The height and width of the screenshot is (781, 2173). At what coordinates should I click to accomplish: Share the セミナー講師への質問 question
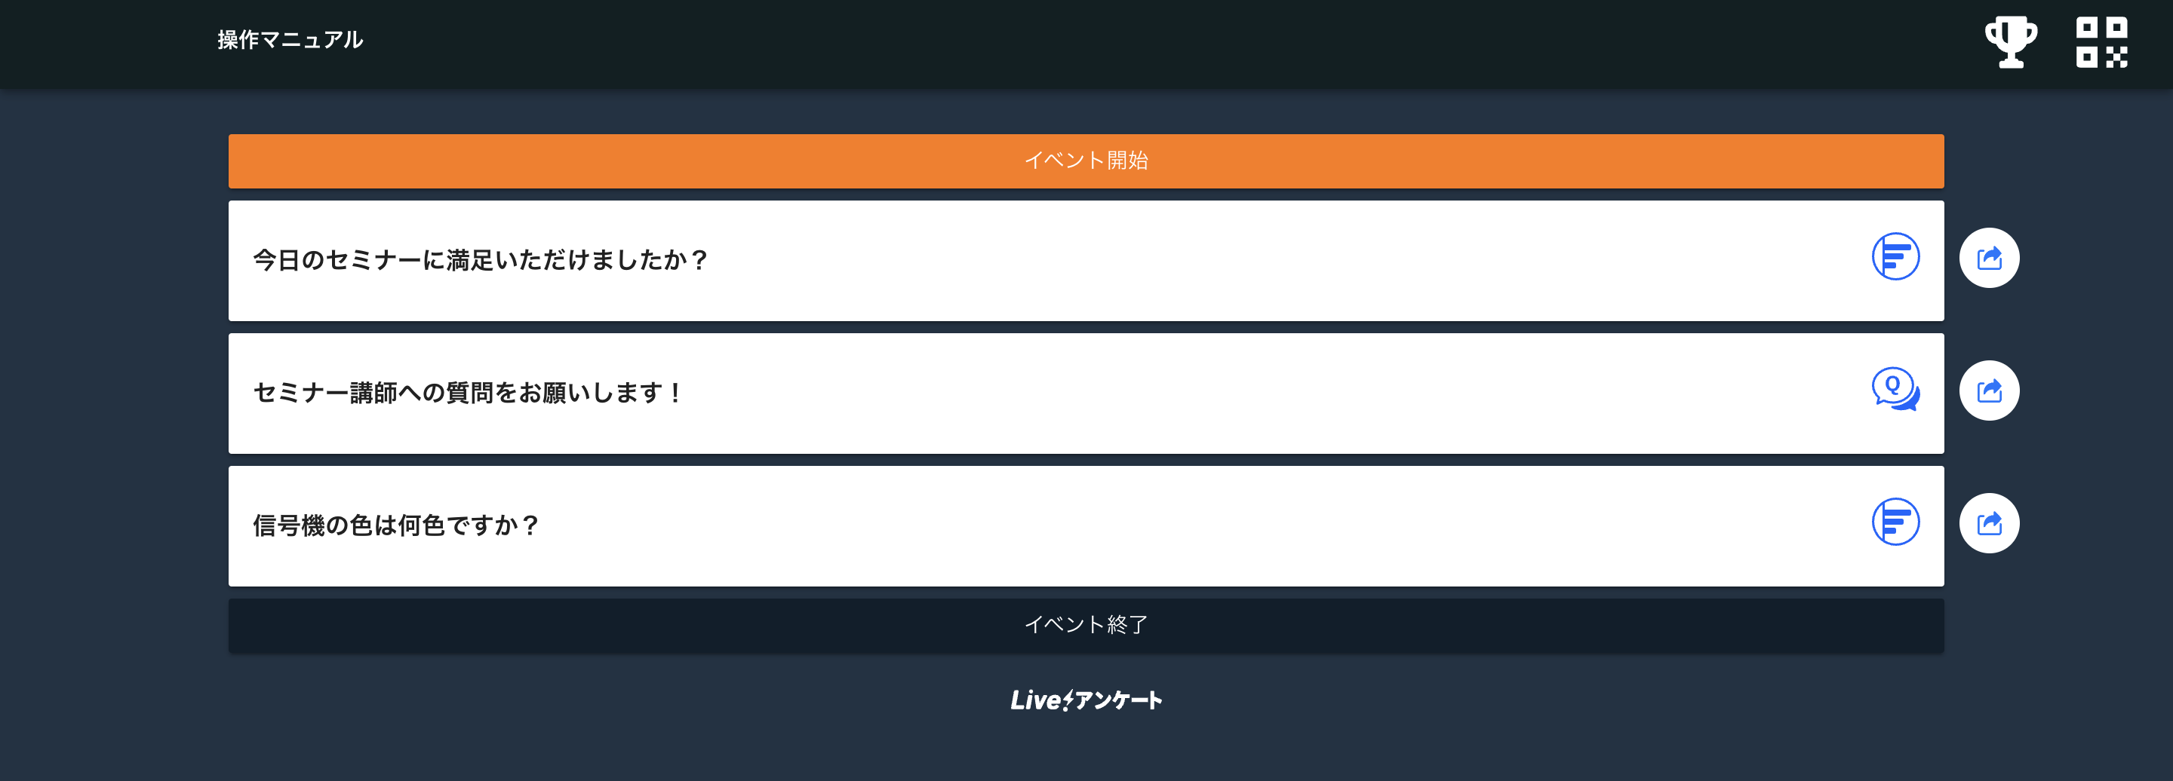point(1989,391)
